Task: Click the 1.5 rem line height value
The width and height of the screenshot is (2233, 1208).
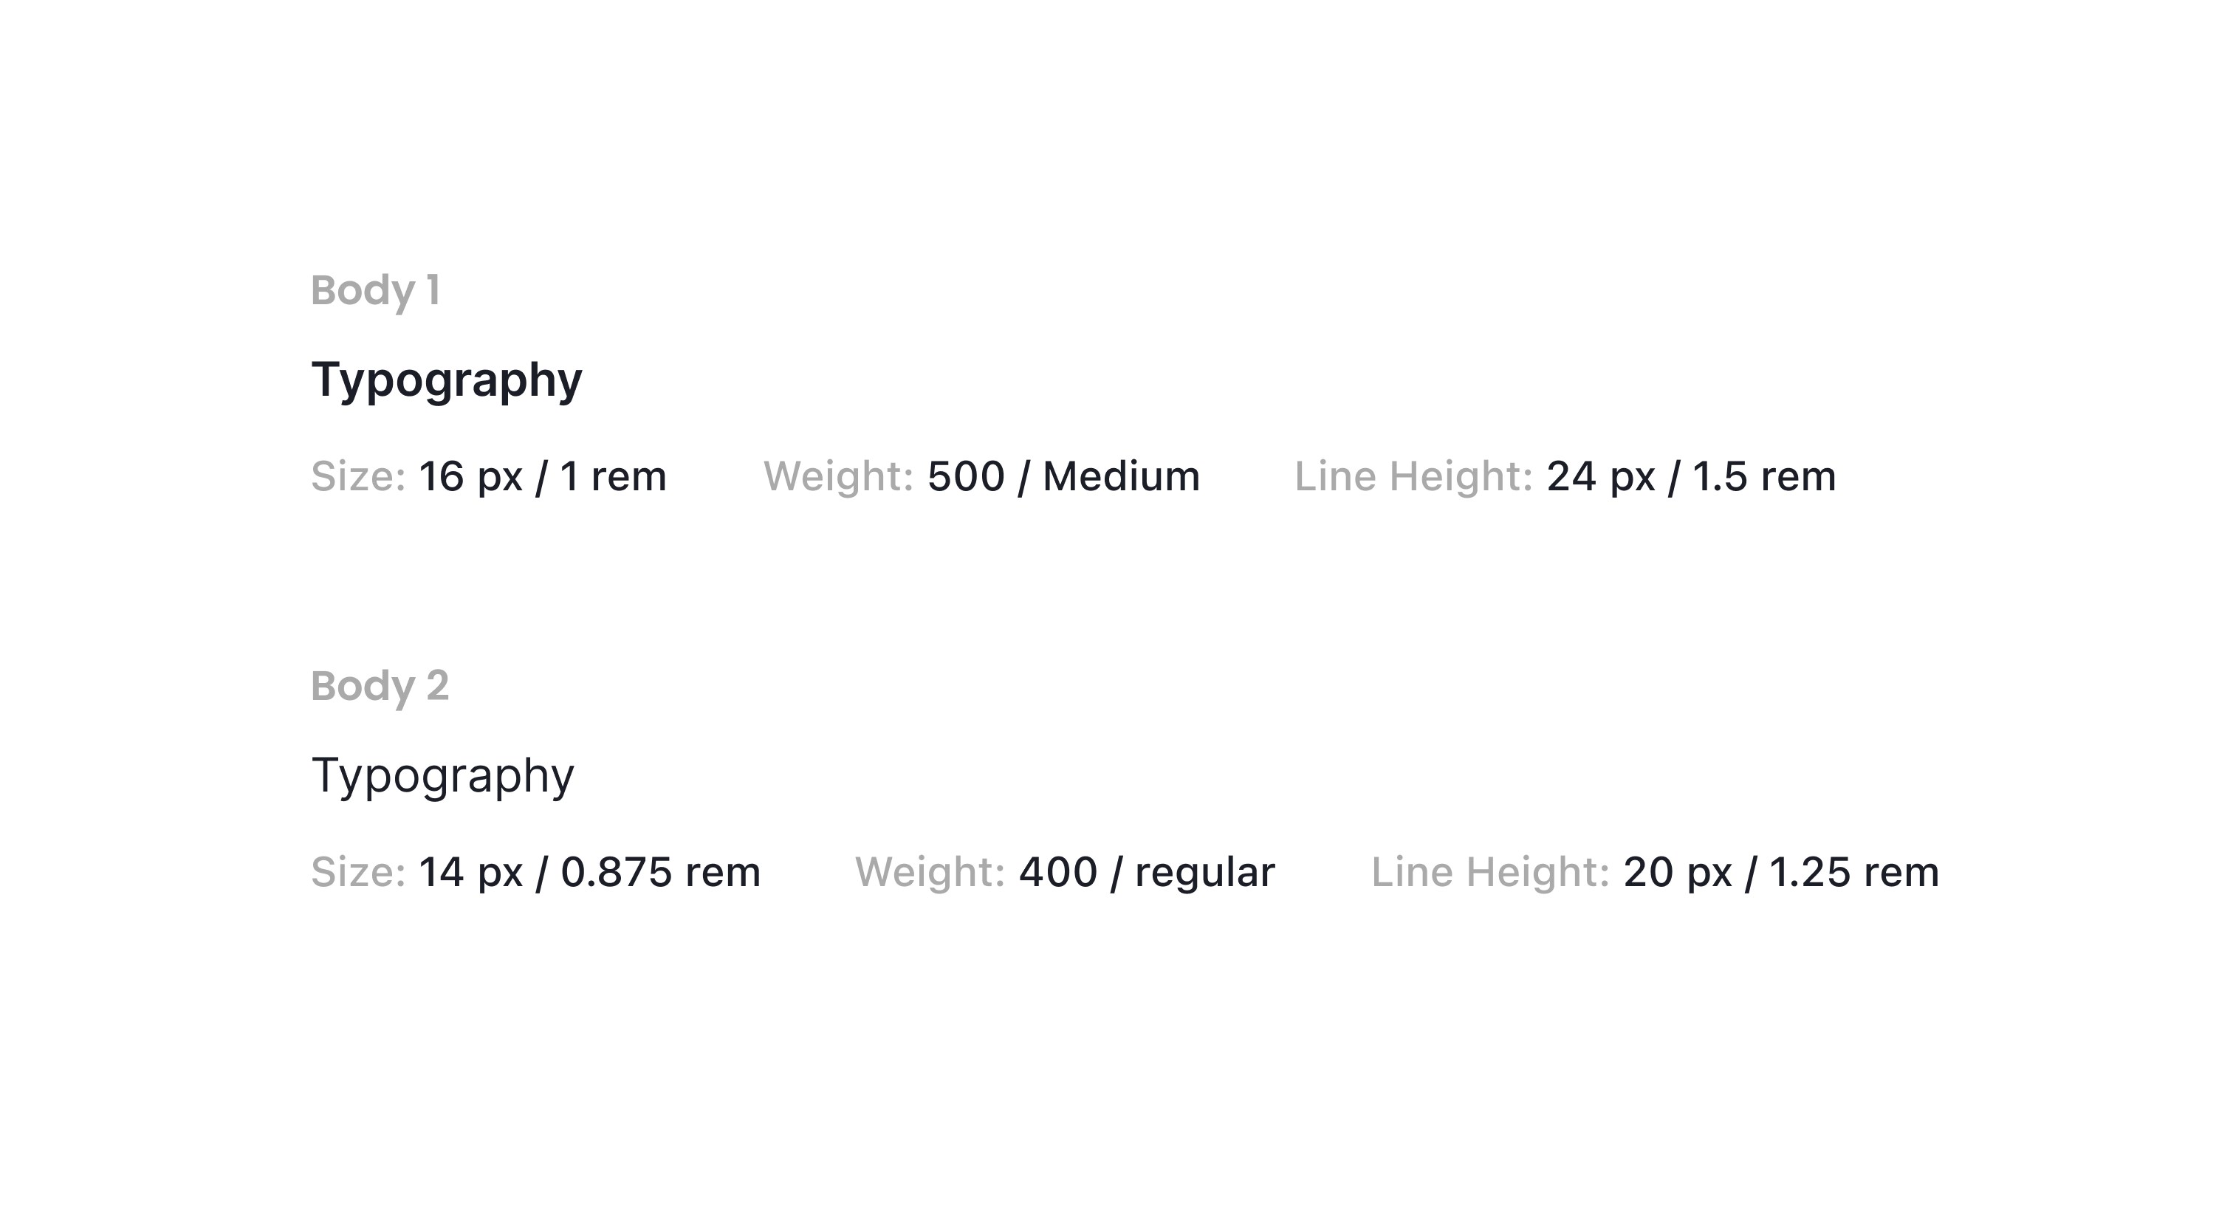Action: [x=1764, y=476]
